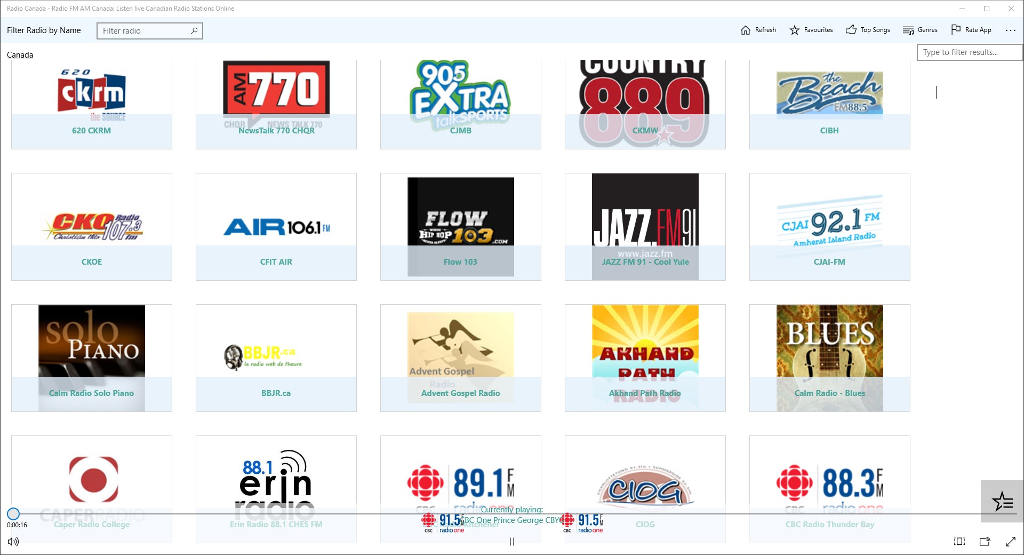The height and width of the screenshot is (555, 1024).
Task: Click the playback elapsed time 0:00:16
Action: 17,525
